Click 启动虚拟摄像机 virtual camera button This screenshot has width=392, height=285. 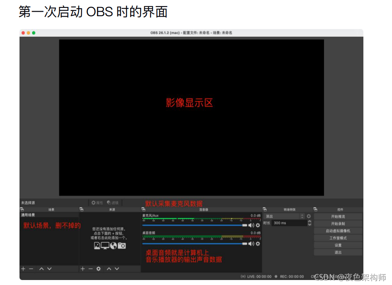[x=338, y=231]
